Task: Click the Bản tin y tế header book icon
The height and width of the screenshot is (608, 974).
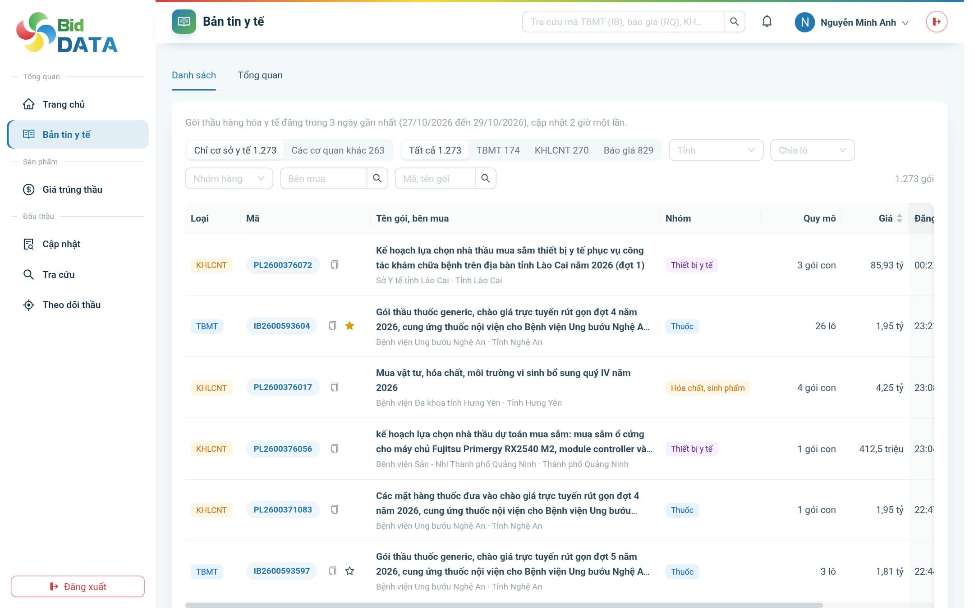Action: [184, 22]
